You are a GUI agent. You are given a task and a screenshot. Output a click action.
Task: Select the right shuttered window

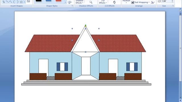coord(132,67)
